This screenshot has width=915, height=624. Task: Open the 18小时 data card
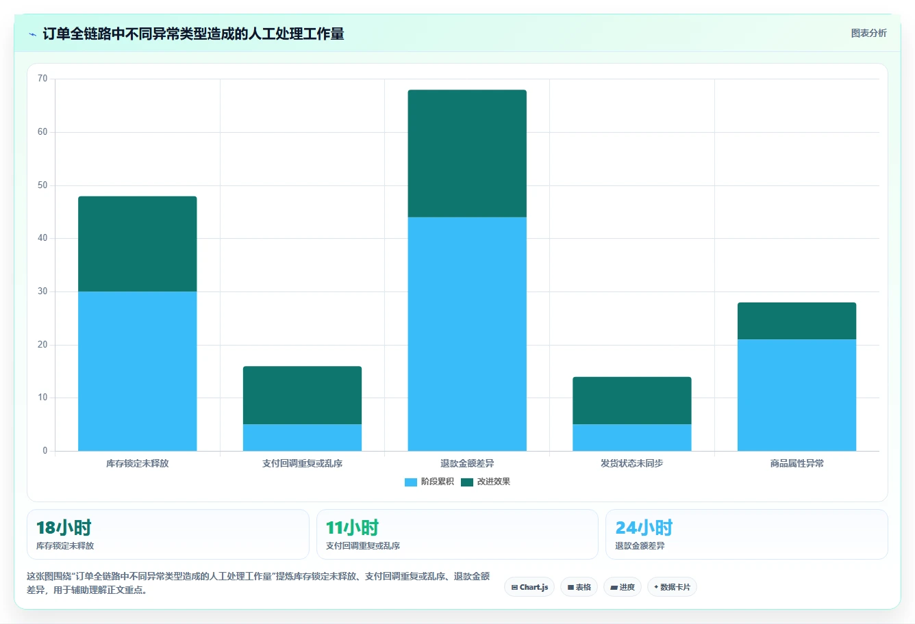168,534
